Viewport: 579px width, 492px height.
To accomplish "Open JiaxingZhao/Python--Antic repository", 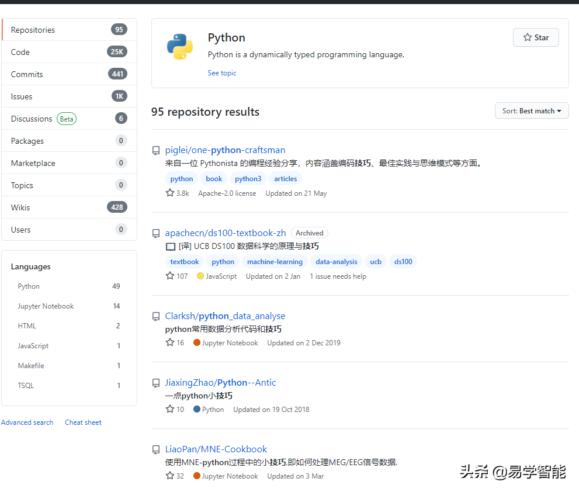I will pos(220,383).
